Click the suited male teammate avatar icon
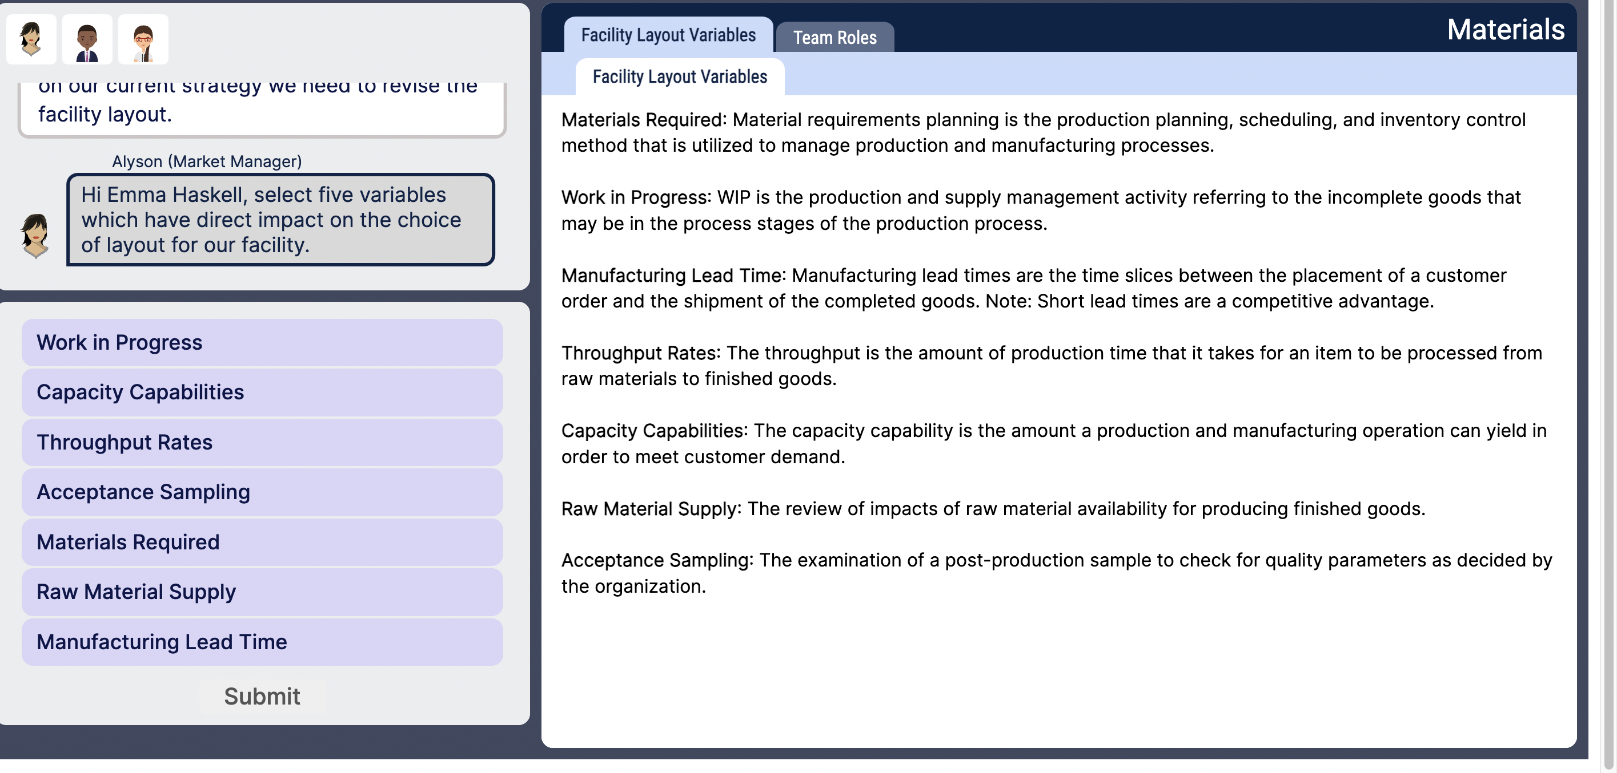Viewport: 1617px width, 773px height. (88, 39)
